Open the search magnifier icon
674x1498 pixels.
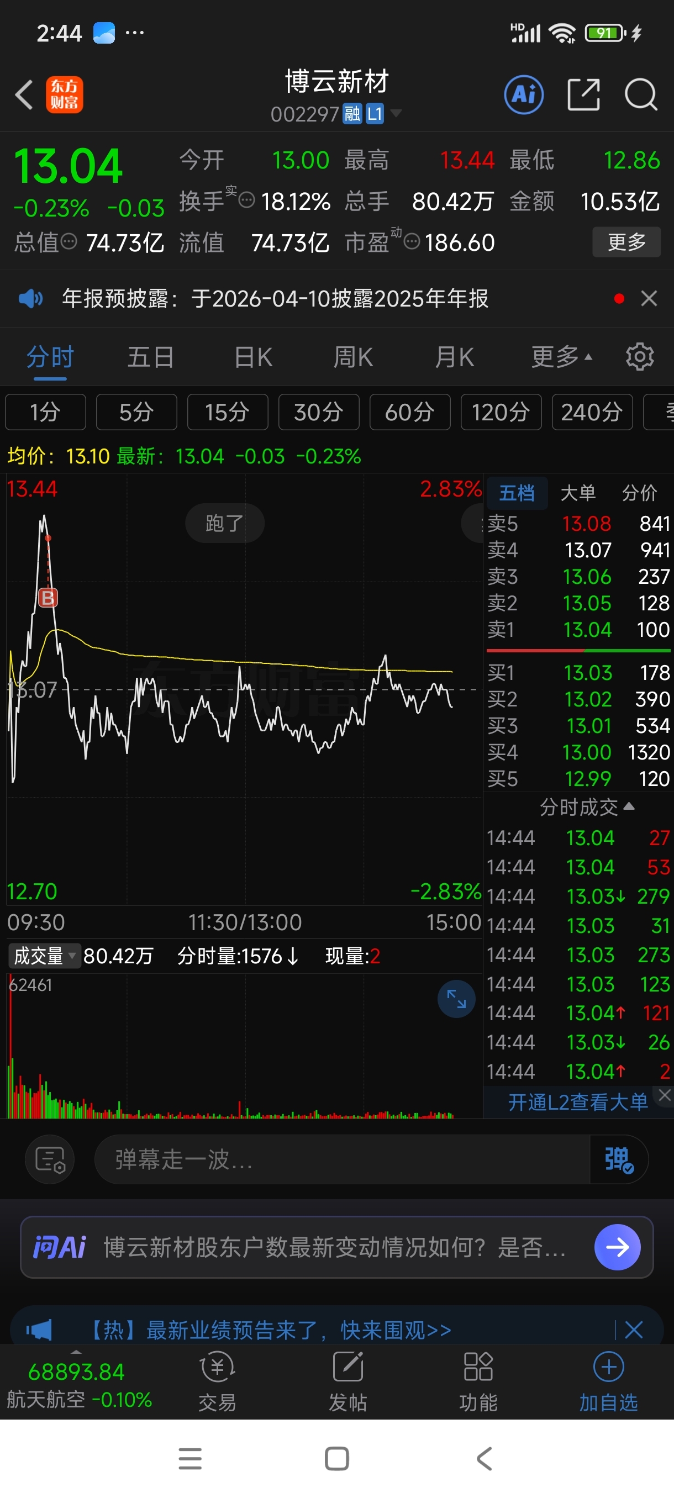tap(641, 94)
